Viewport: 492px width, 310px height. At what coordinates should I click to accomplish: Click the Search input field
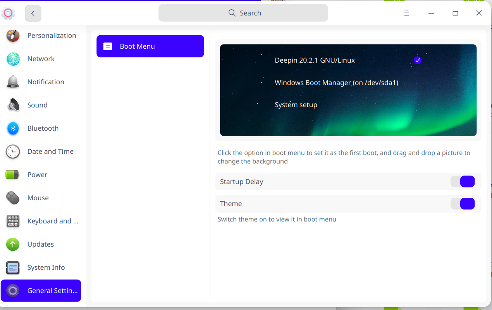(x=243, y=13)
